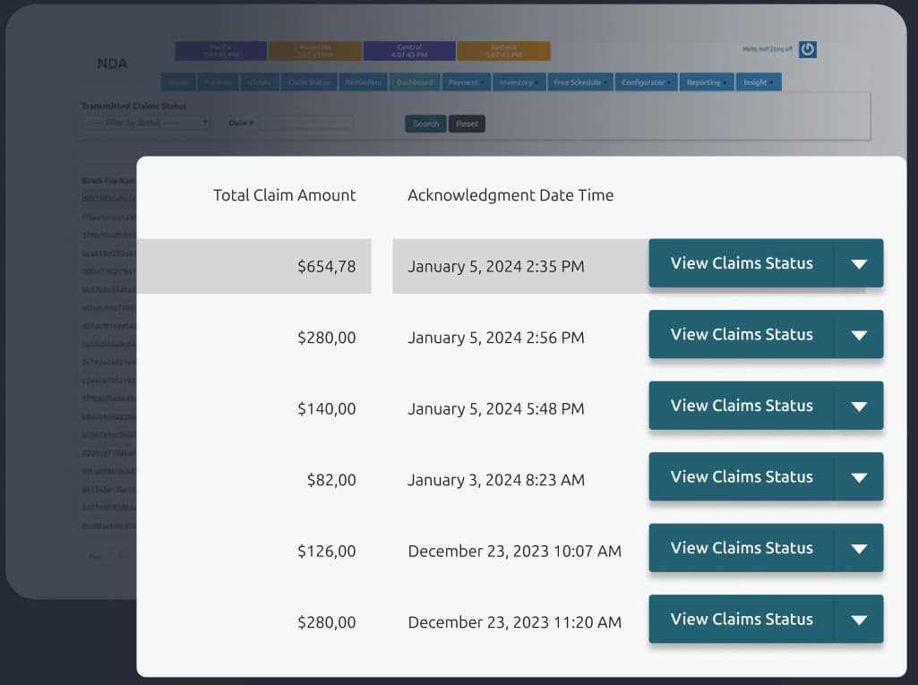The height and width of the screenshot is (685, 918).
Task: Open the Configurator menu
Action: point(646,82)
